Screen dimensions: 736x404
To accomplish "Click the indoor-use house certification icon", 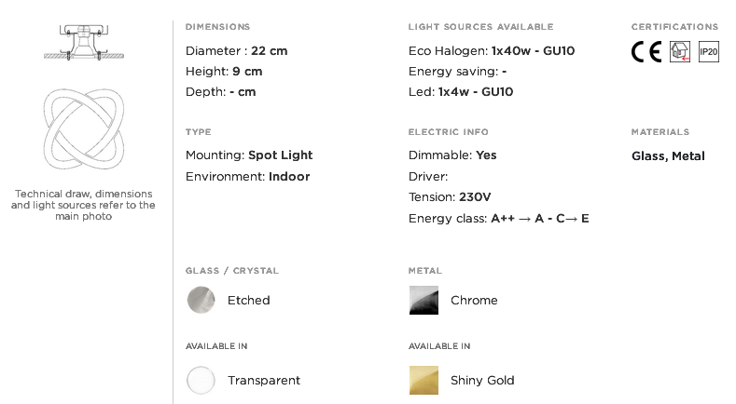I will [x=680, y=51].
